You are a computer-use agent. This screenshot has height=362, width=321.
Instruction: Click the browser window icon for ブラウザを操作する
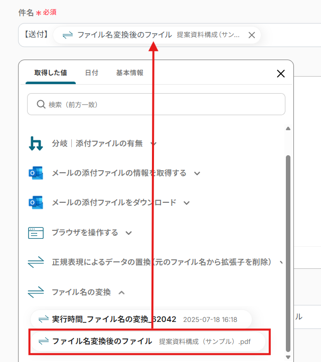(36, 233)
